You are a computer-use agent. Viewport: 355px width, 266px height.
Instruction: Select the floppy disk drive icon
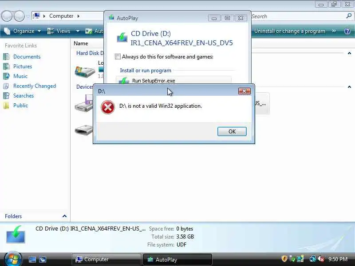tap(84, 103)
